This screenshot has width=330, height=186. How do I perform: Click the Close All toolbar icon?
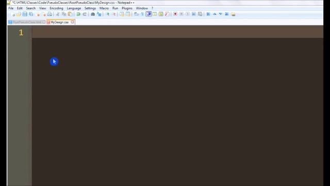click(x=44, y=14)
